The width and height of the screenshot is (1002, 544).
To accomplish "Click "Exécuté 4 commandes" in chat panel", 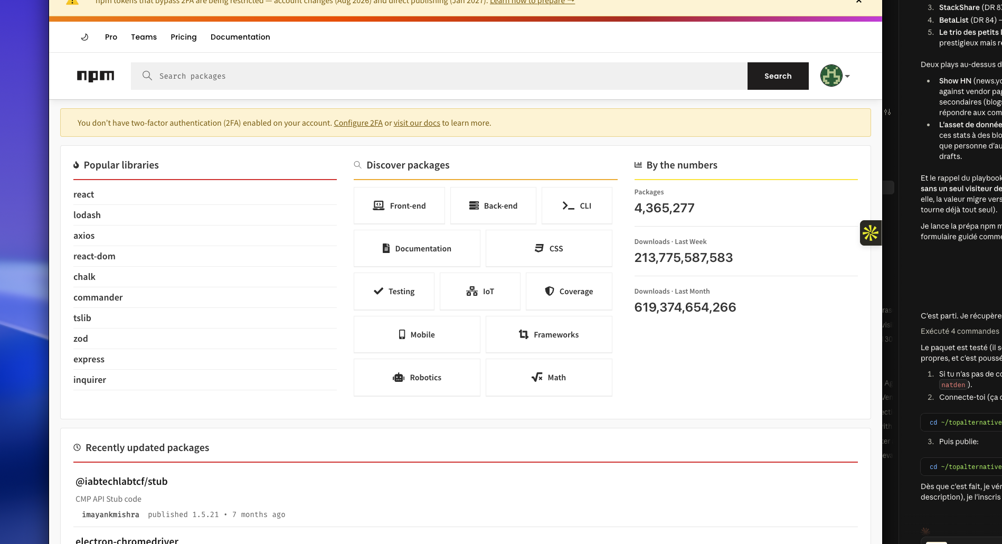I will point(960,331).
